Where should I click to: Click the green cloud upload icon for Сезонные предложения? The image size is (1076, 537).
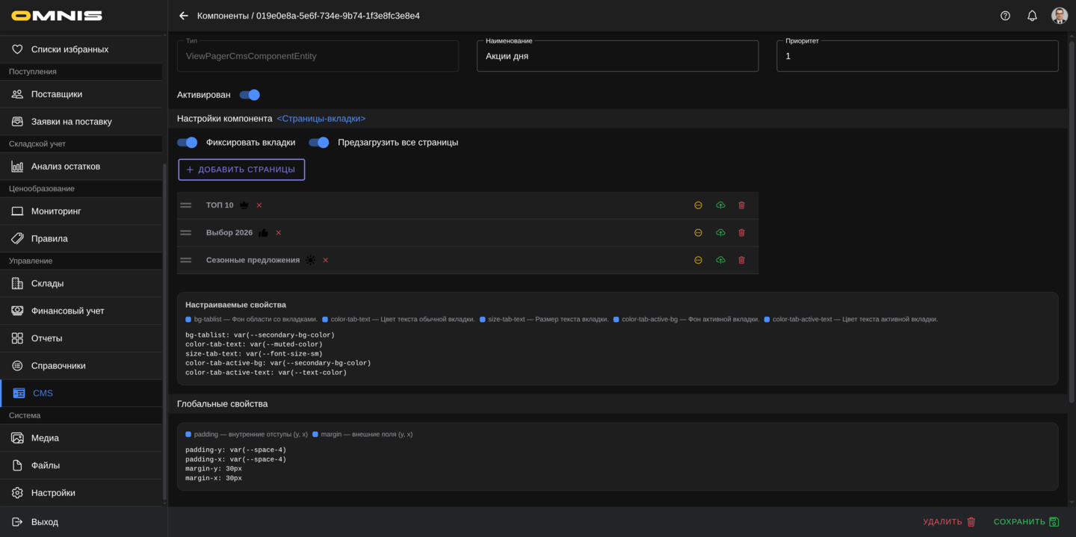(x=720, y=260)
